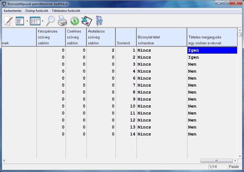Open the Oszlop funkciók menu

(37, 11)
